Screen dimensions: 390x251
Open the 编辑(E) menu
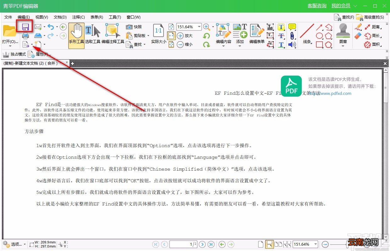point(24,17)
